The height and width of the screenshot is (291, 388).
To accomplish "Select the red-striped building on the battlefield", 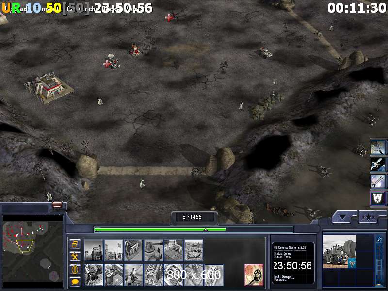I will pyautogui.click(x=49, y=88).
